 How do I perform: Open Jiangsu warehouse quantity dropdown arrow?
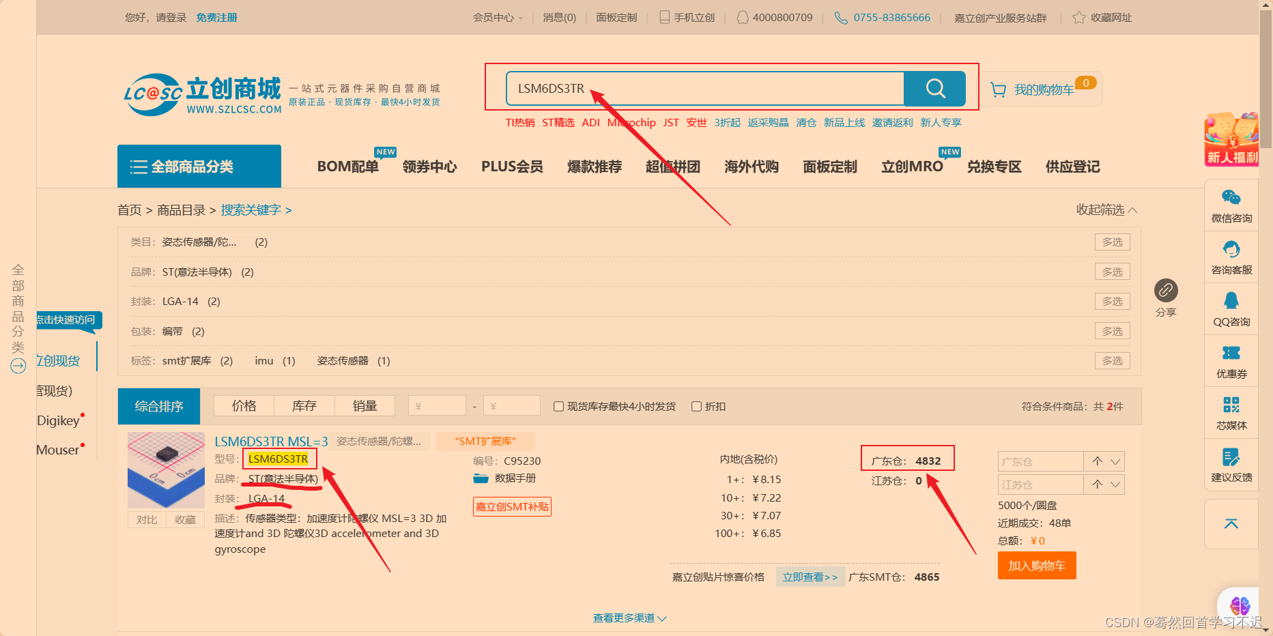(1115, 485)
